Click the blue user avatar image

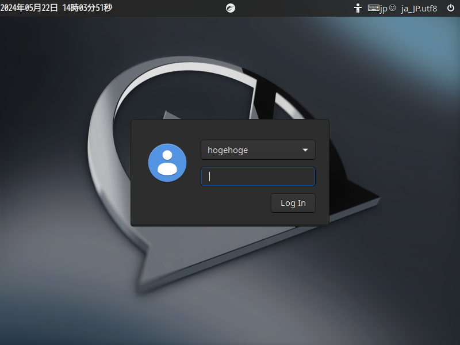coord(167,163)
